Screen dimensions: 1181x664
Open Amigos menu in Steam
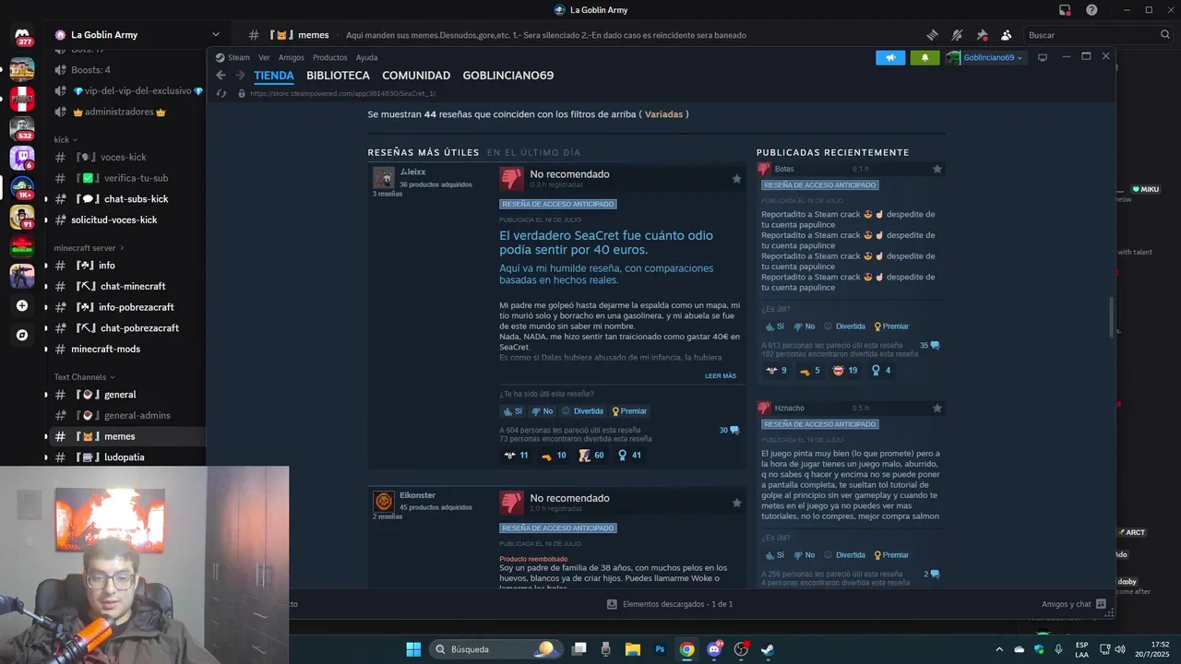tap(292, 57)
